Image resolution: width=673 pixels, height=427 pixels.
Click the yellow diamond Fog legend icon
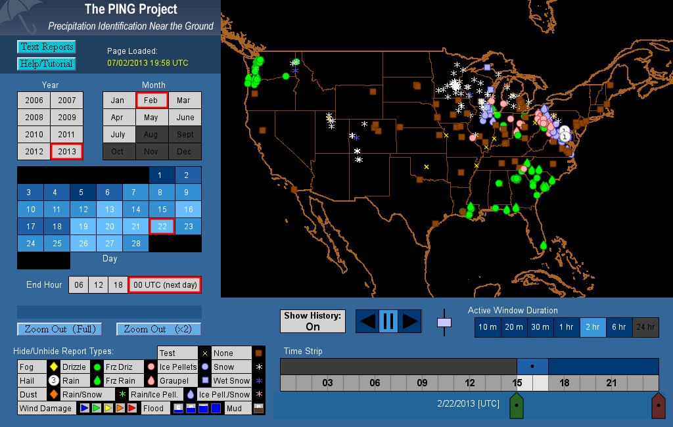click(x=53, y=367)
